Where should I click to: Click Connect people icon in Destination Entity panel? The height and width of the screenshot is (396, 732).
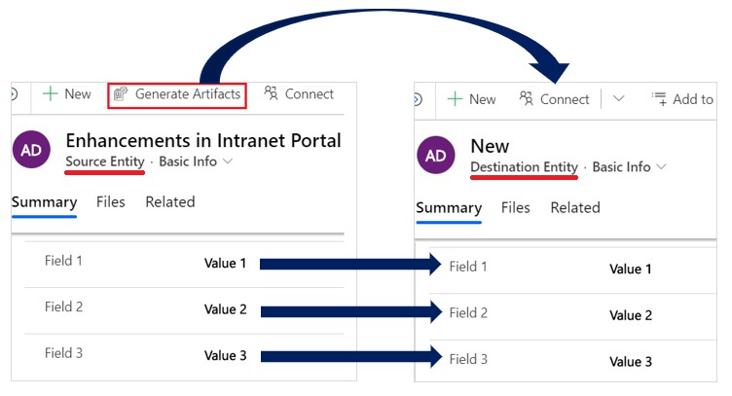pyautogui.click(x=526, y=98)
